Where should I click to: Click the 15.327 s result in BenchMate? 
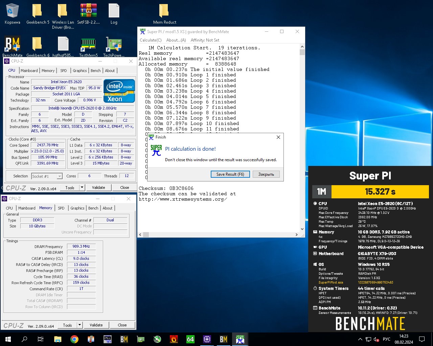[x=380, y=192]
